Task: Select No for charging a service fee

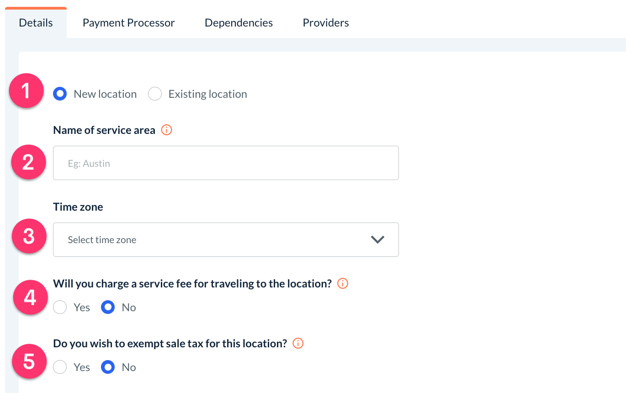Action: (108, 308)
